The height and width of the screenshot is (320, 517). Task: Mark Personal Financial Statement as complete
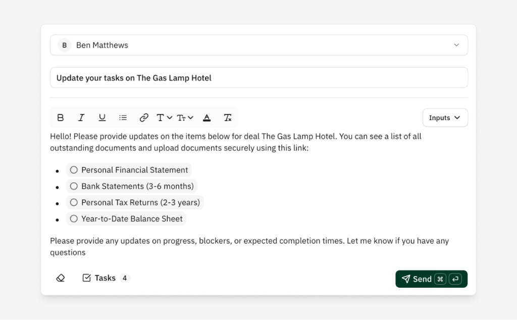coord(74,170)
